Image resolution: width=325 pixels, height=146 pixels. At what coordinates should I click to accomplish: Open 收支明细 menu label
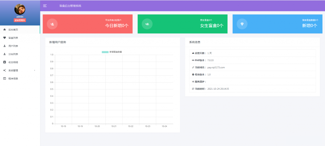point(13,62)
